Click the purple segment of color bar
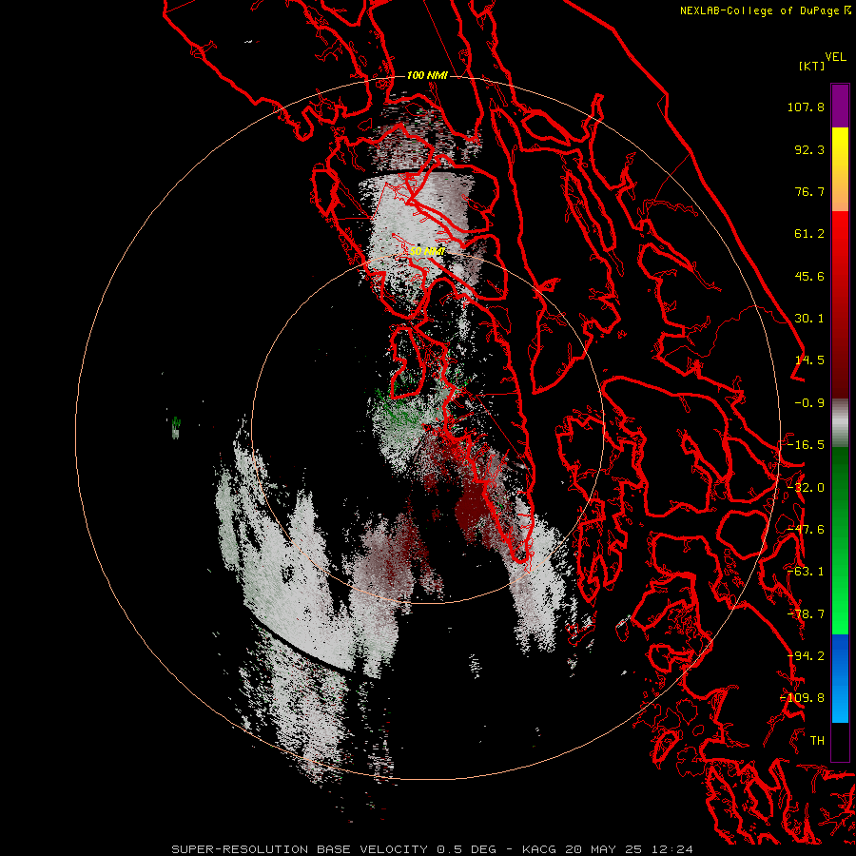 coord(840,106)
